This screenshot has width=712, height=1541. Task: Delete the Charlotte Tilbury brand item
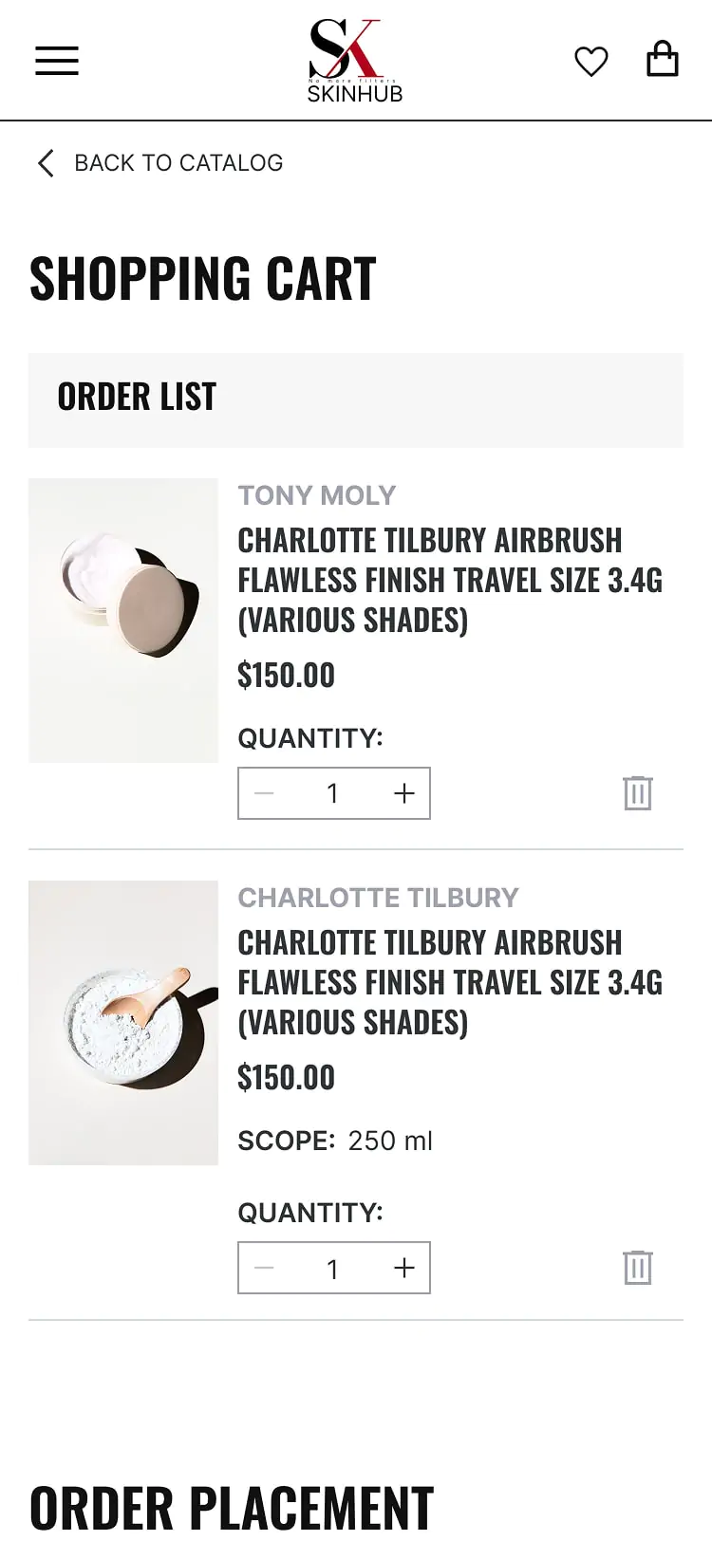pyautogui.click(x=637, y=1268)
